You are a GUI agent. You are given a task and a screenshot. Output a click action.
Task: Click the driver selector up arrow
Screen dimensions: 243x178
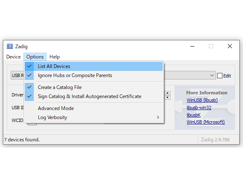point(167,93)
